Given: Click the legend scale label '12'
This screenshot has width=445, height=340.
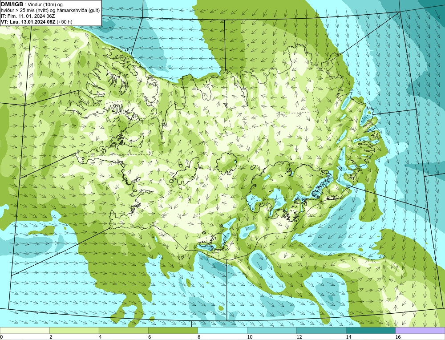Looking at the screenshot, I should coord(299,337).
